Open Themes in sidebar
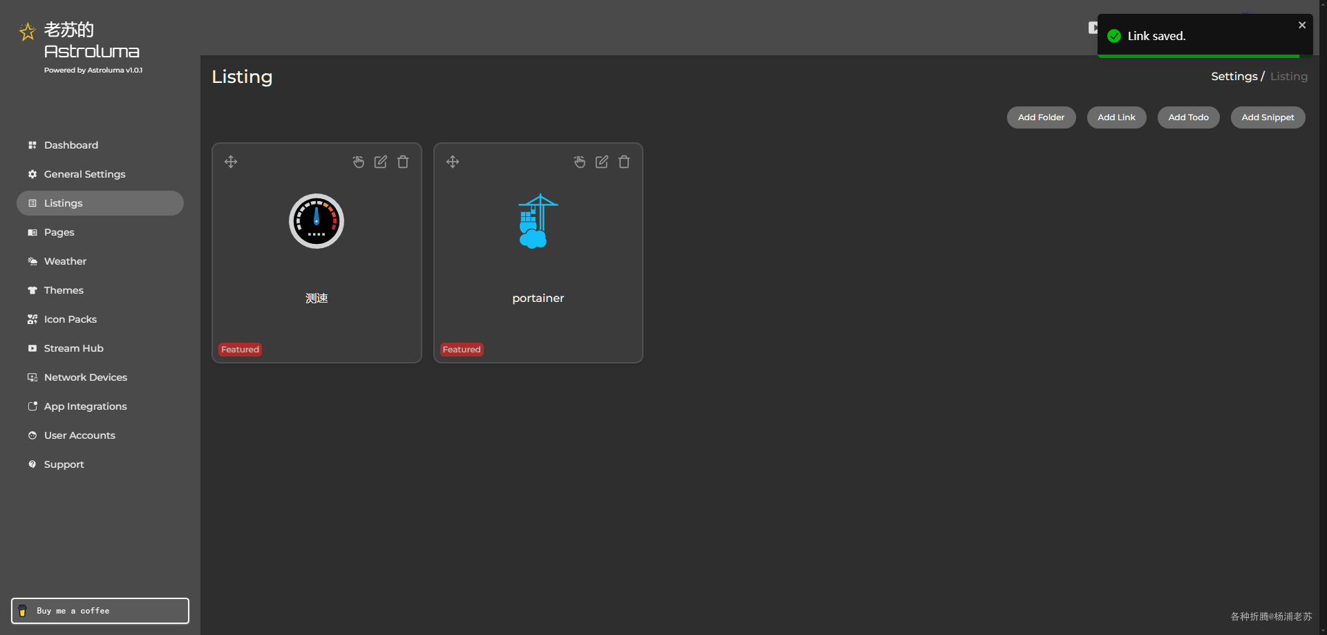 point(100,290)
